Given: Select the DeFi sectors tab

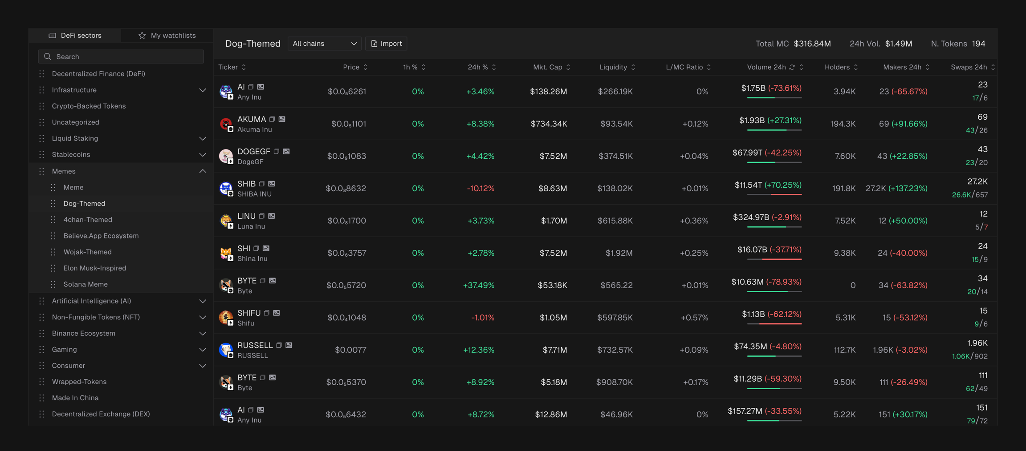Looking at the screenshot, I should (75, 36).
